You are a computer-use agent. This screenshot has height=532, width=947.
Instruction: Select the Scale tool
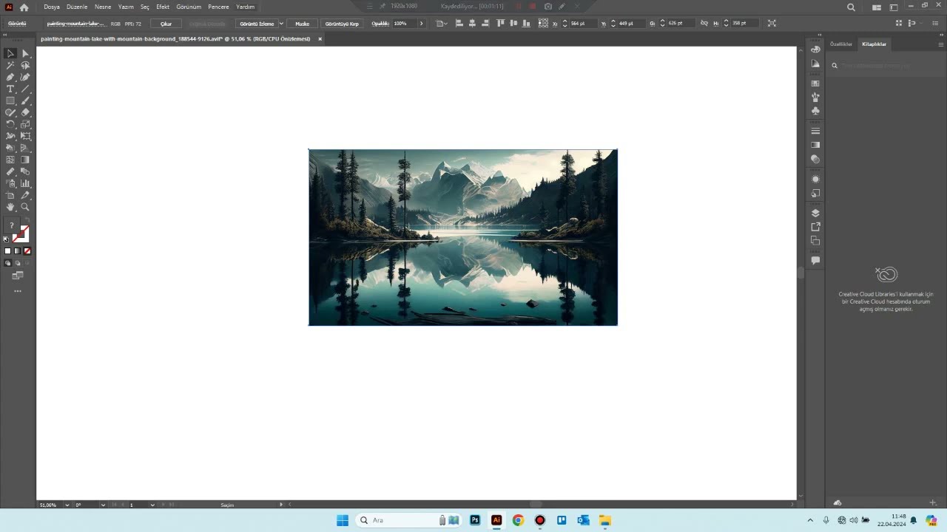pos(25,124)
